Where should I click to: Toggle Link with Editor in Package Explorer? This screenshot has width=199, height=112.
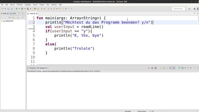click(x=13, y=18)
